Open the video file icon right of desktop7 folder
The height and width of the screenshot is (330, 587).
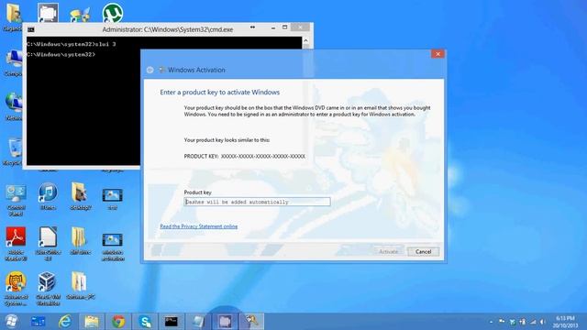[x=112, y=199]
